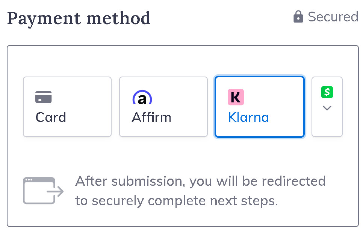
Task: Click the padlock icon beside Secured
Action: (298, 17)
